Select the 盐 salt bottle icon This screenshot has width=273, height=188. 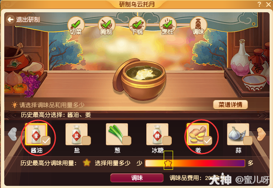pos(77,134)
